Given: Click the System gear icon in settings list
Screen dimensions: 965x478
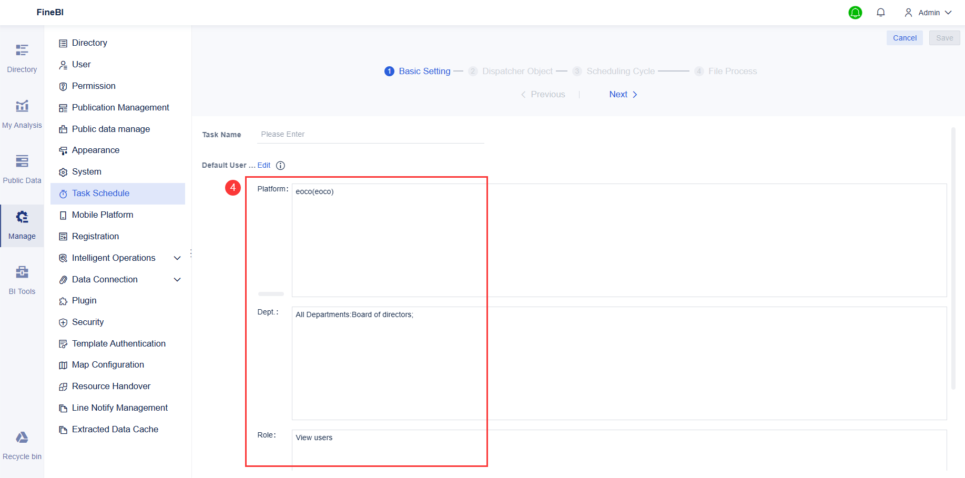Looking at the screenshot, I should tap(63, 171).
